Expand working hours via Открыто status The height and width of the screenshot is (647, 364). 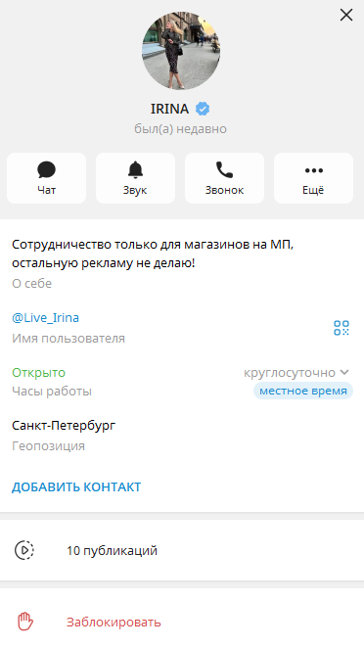39,372
